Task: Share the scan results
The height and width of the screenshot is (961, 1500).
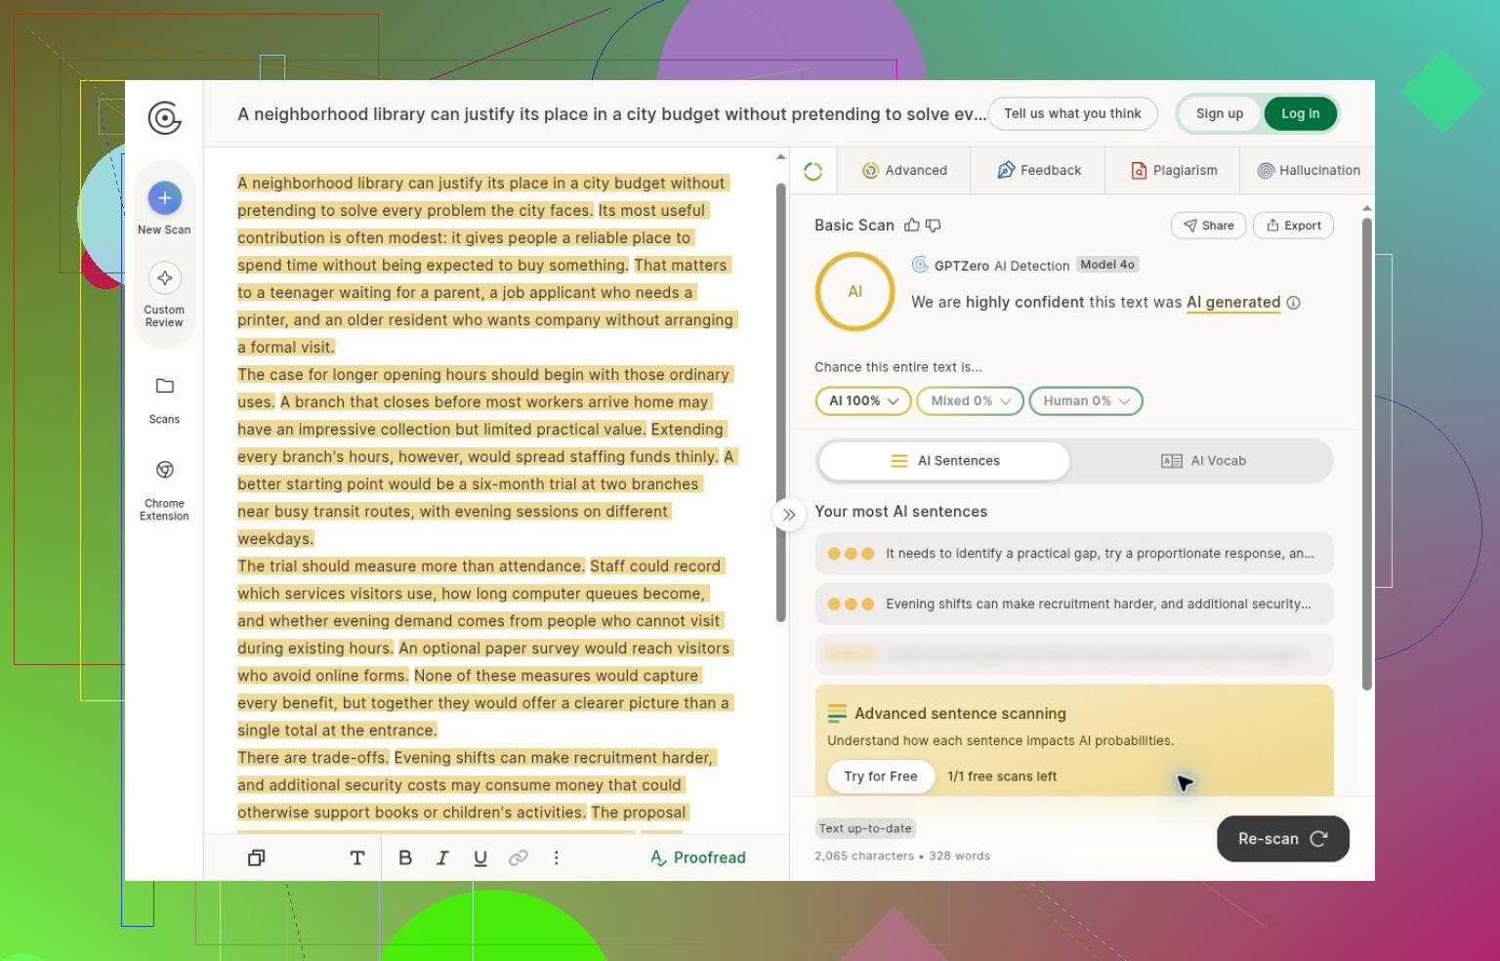Action: 1208,226
